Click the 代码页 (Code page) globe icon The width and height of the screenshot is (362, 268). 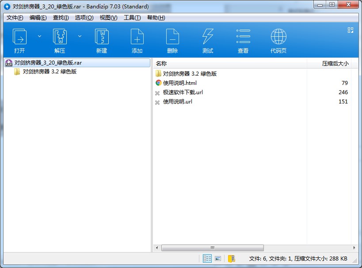coord(278,37)
